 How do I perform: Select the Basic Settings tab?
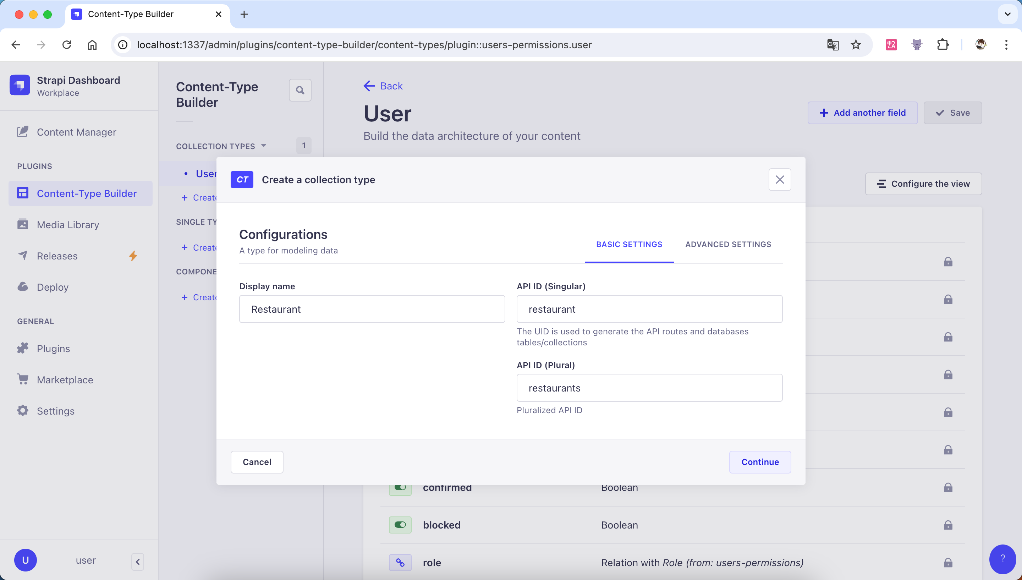point(629,244)
